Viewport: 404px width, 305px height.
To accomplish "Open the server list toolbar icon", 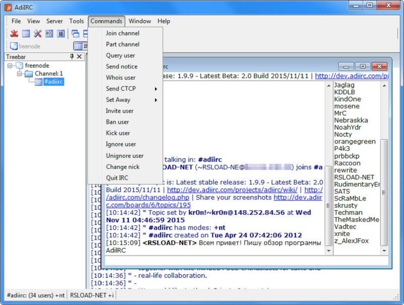I will [x=26, y=33].
